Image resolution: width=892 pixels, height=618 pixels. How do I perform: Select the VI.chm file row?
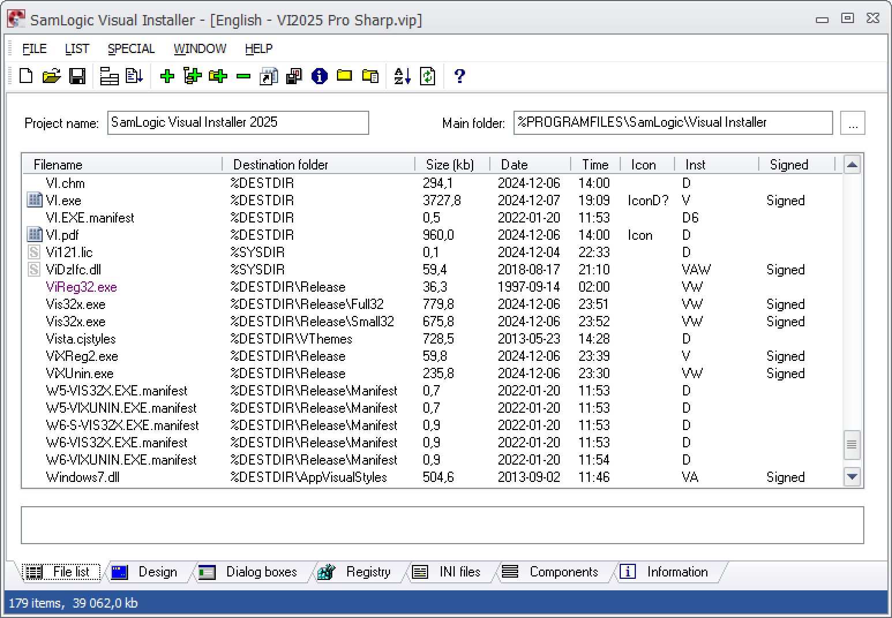433,183
